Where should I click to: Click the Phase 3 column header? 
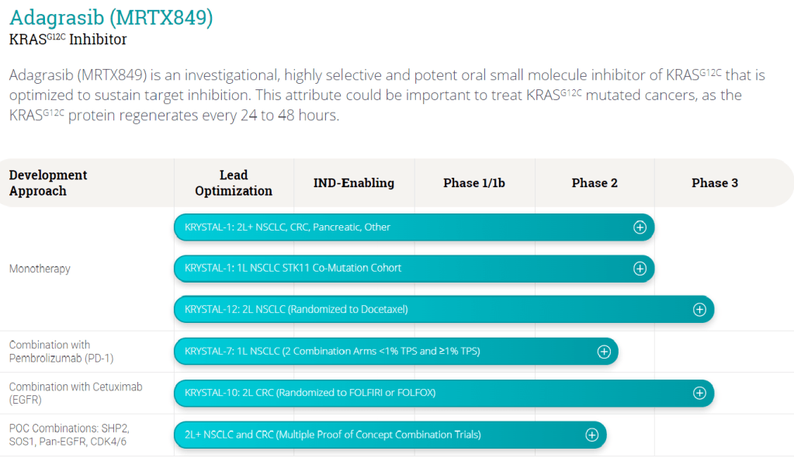(715, 183)
